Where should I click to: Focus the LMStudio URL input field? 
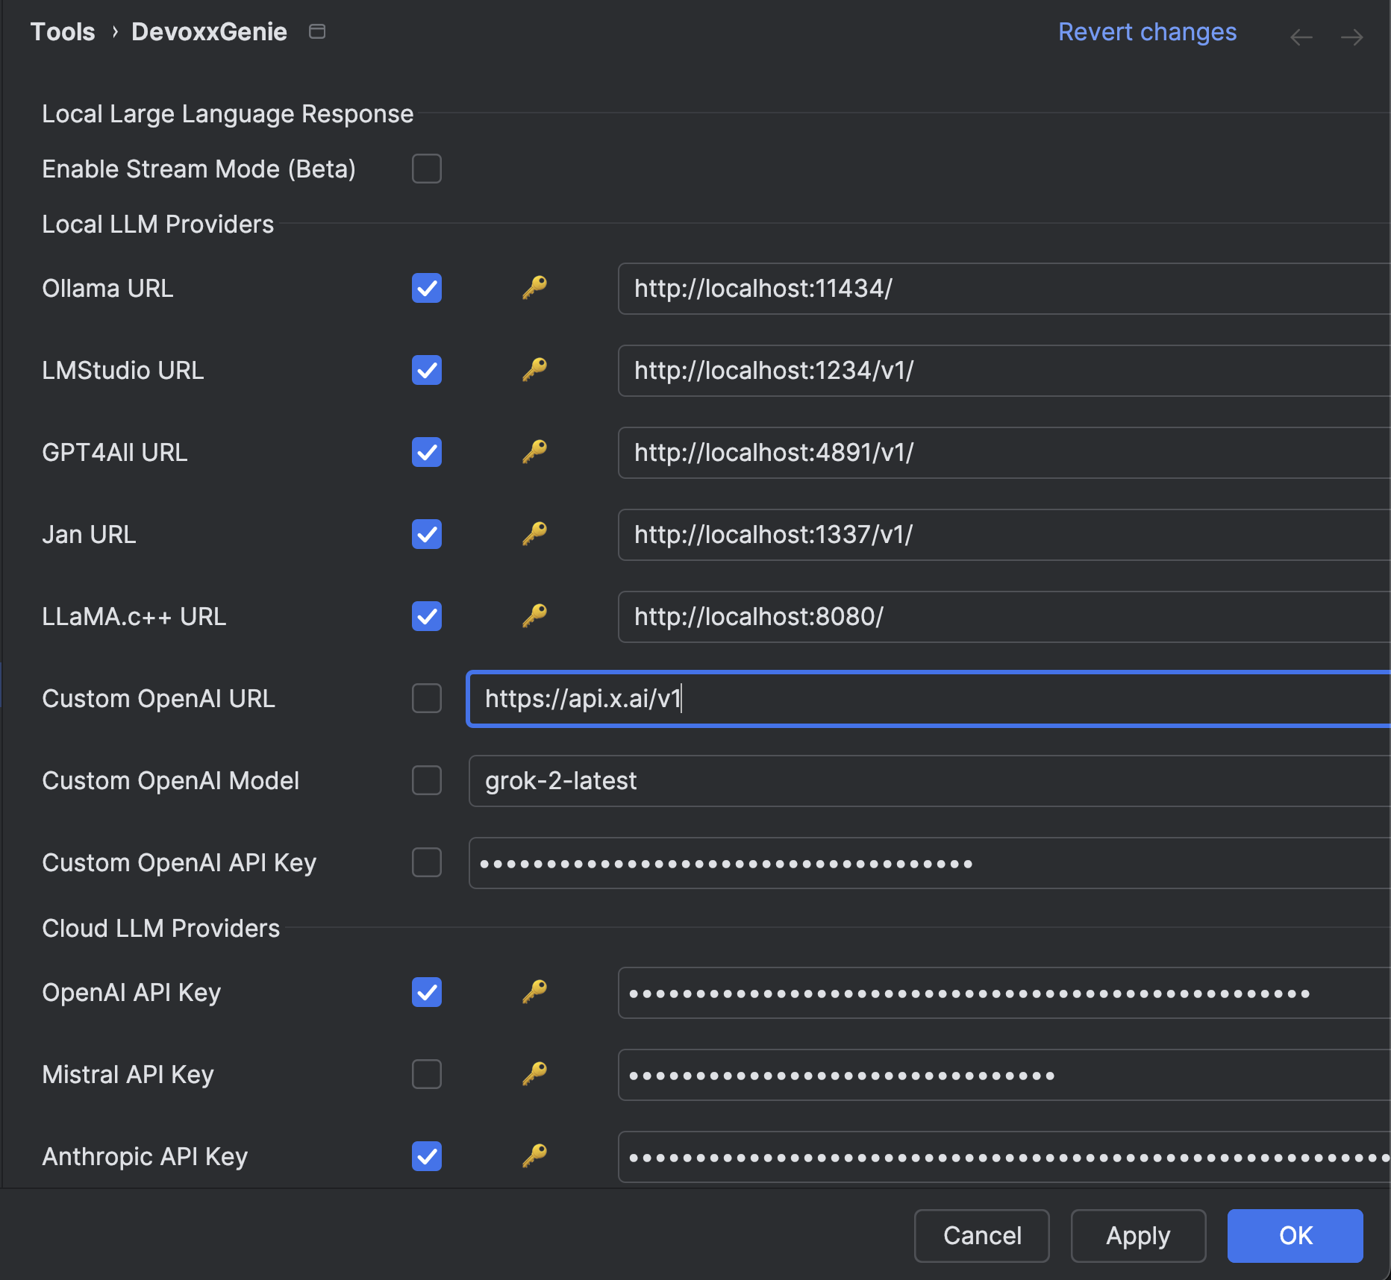coord(1000,370)
